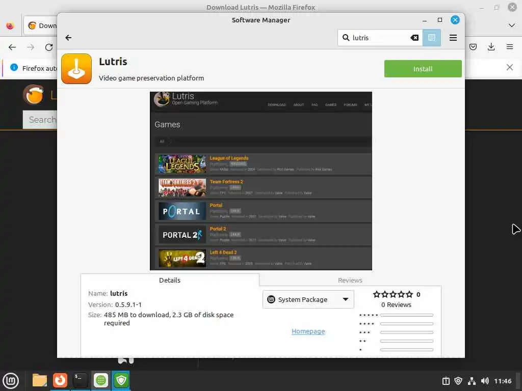
Task: Click Firefox View icon in tab bar
Action: (10, 25)
